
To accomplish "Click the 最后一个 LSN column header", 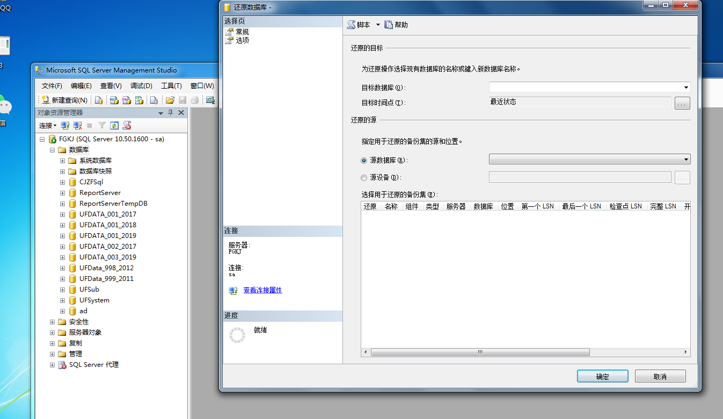I will [582, 206].
